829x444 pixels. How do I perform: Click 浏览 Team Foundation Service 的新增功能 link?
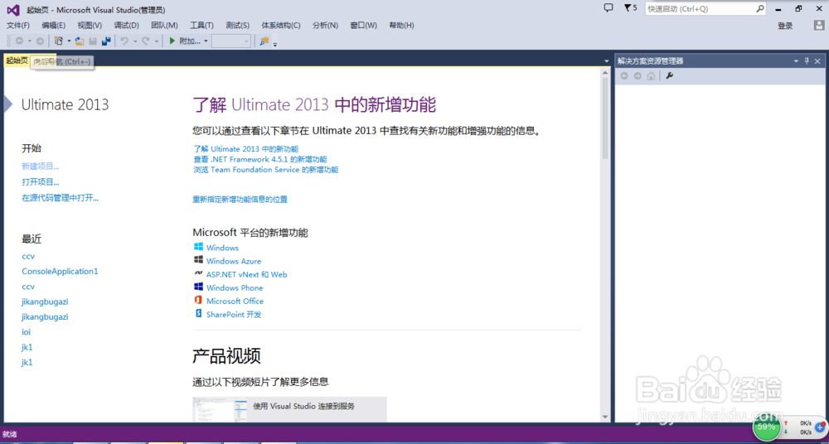click(265, 170)
